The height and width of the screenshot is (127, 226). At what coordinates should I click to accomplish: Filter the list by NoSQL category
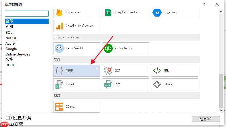tap(11, 38)
